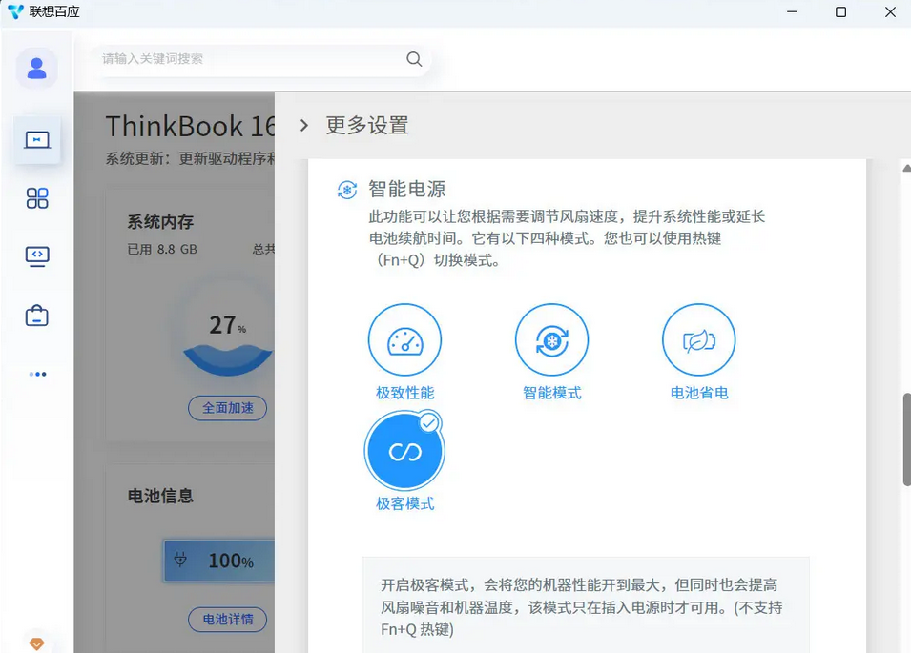Viewport: 911px width, 653px height.
Task: Click the 系统内存 card title
Action: [160, 222]
